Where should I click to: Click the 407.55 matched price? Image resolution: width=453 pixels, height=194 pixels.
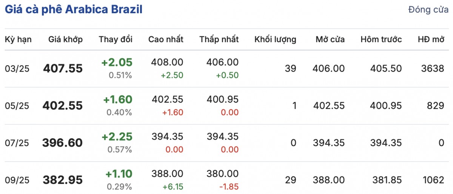tap(63, 69)
